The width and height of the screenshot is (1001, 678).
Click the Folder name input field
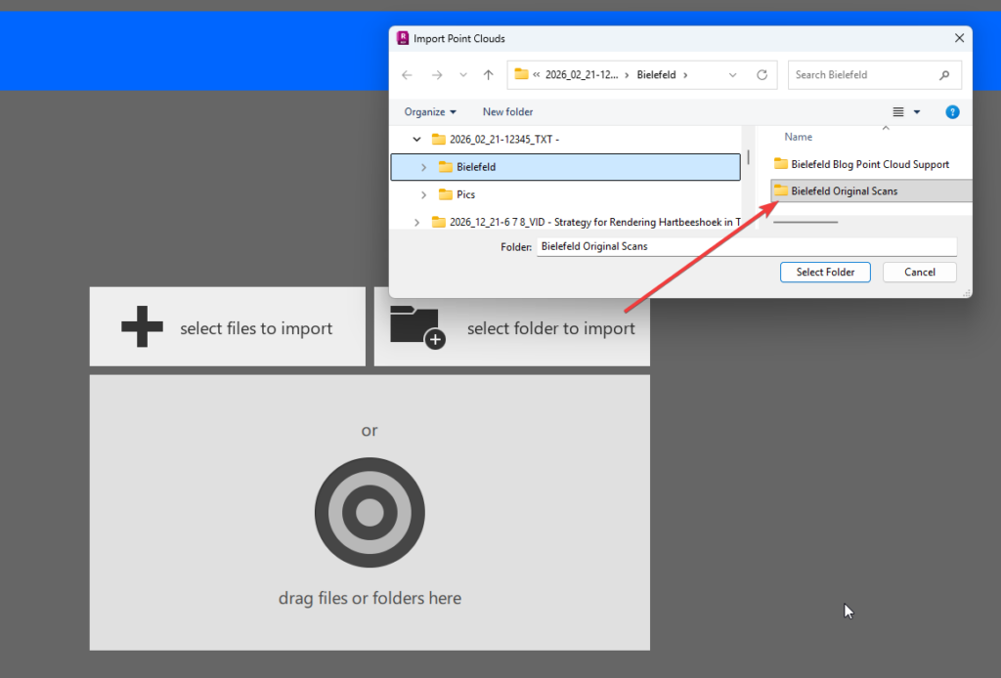pos(746,247)
